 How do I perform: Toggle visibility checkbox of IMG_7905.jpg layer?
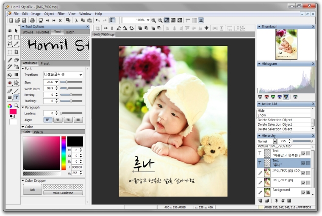(303, 183)
